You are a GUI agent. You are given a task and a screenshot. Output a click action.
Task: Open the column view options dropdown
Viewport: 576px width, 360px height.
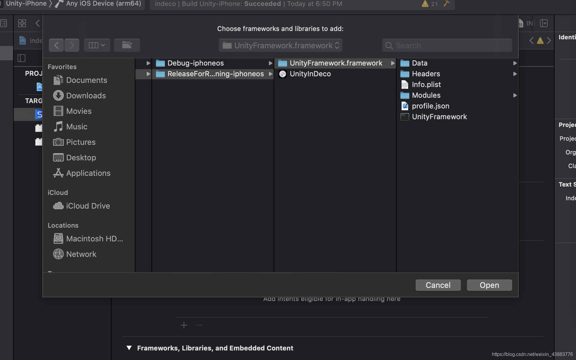(97, 45)
